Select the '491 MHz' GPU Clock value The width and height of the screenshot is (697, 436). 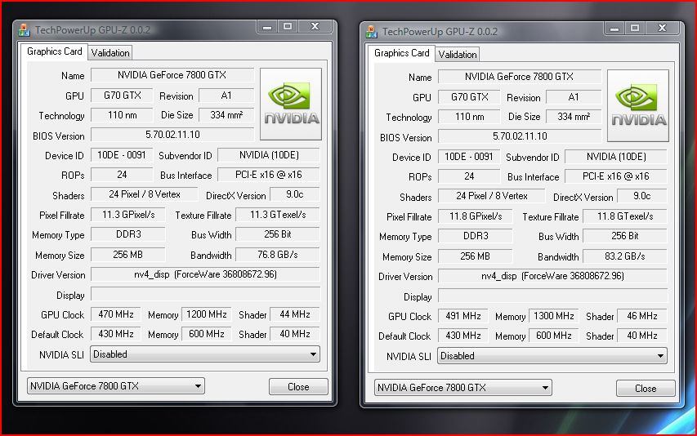pos(462,316)
